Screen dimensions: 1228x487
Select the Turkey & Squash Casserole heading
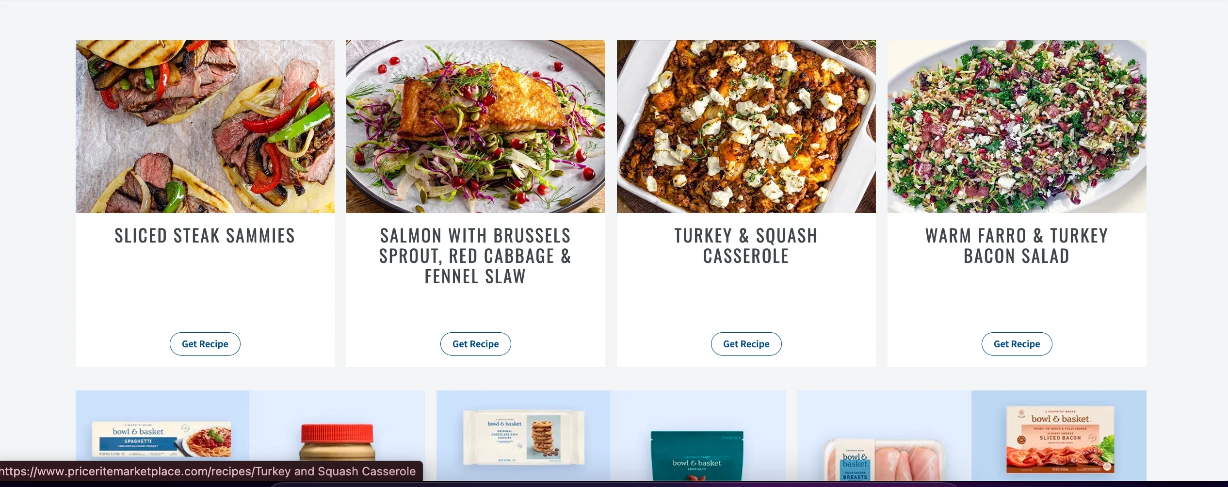(x=746, y=246)
